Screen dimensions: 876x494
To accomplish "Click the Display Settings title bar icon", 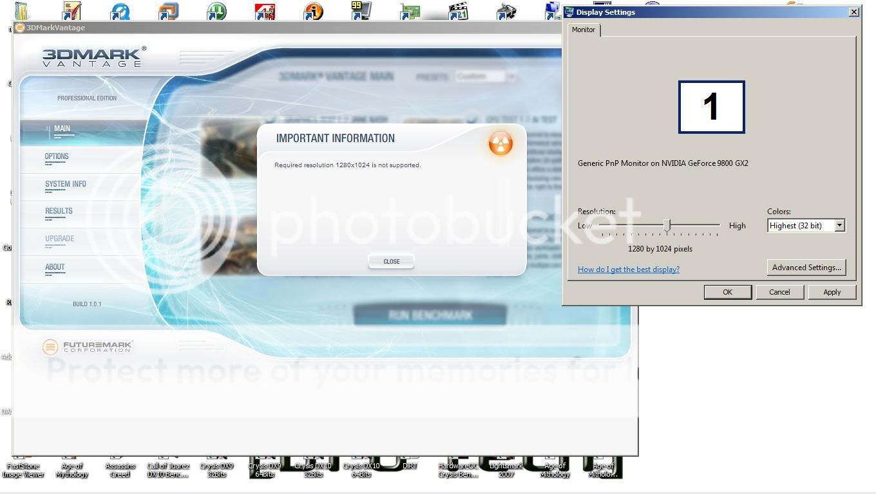I will 569,12.
